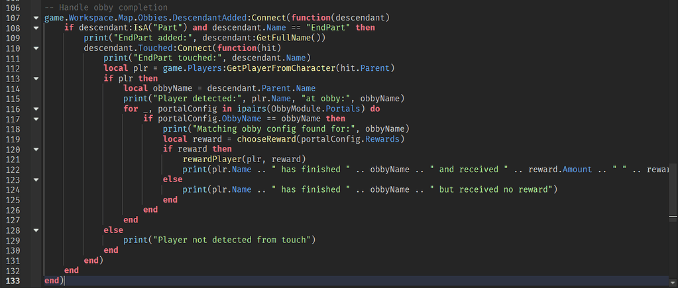Viewport: 678px width, 288px height.
Task: Collapse the portalConfig.ObbyName if-block
Action: point(35,119)
